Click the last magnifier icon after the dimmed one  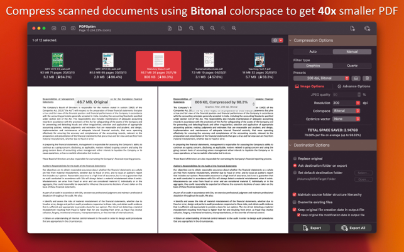(234, 28)
